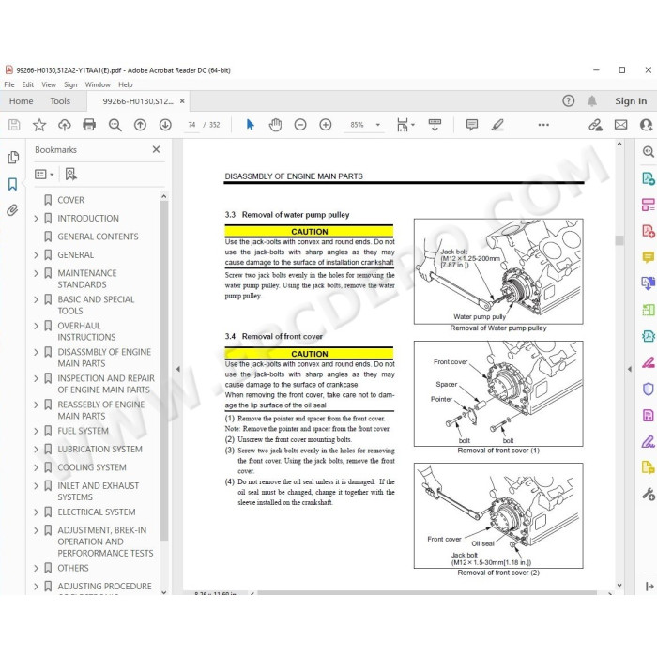Screen dimensions: 657x657
Task: Open the Find text magnifier
Action: click(115, 125)
